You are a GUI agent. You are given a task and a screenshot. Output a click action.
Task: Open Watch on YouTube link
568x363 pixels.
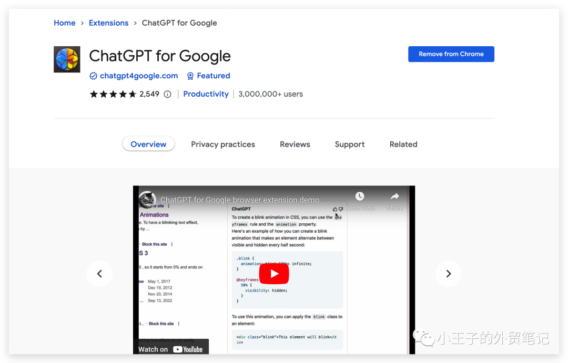170,349
